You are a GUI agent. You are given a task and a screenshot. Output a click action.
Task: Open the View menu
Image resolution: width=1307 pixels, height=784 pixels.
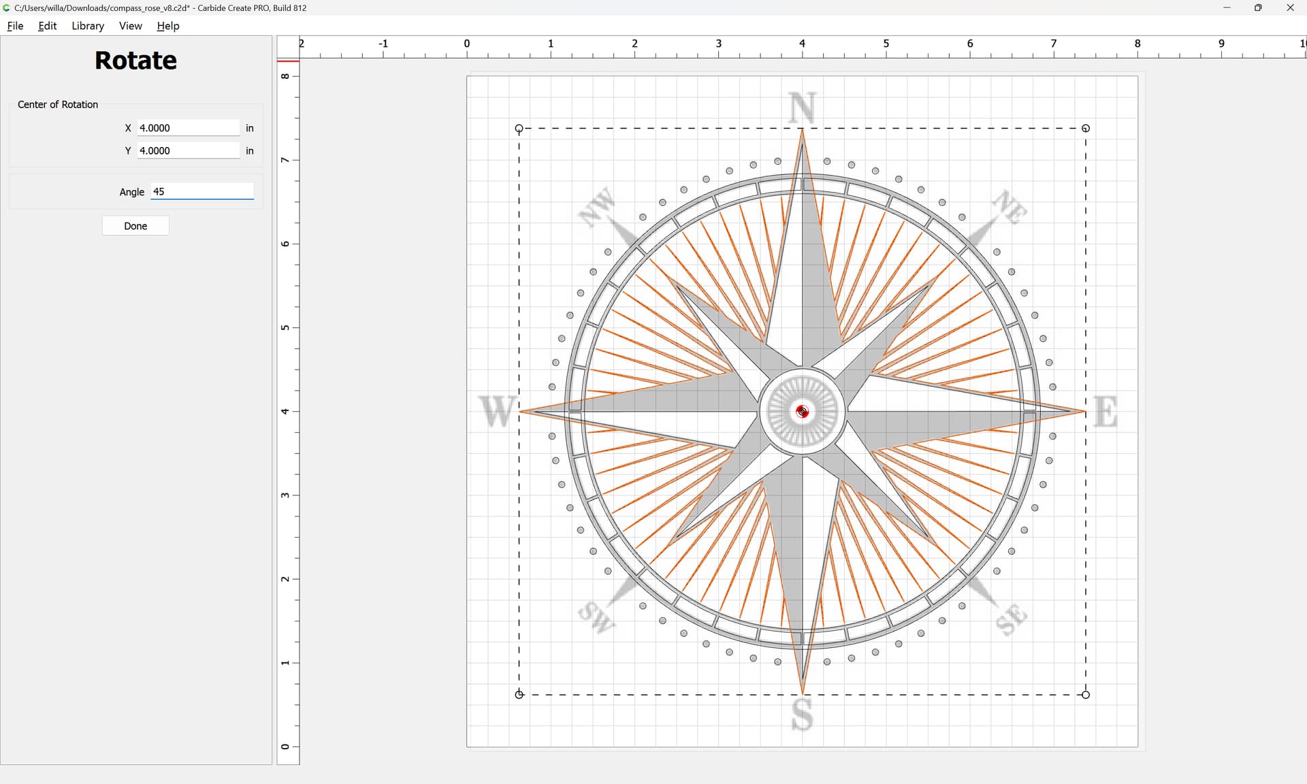pos(130,26)
